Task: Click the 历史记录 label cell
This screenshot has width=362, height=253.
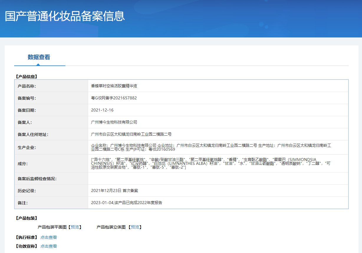Action: pyautogui.click(x=51, y=190)
